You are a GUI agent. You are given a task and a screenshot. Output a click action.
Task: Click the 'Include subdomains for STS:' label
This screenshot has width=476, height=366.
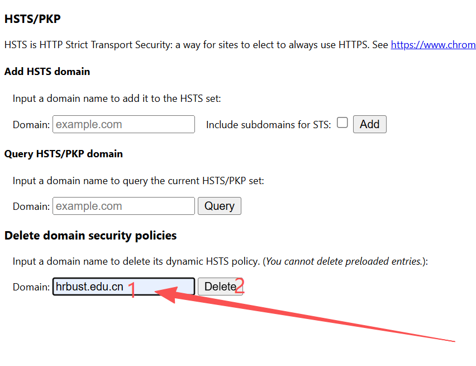pyautogui.click(x=268, y=125)
